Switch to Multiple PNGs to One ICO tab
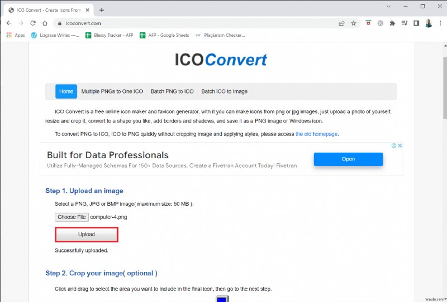The height and width of the screenshot is (302, 447). tap(112, 91)
